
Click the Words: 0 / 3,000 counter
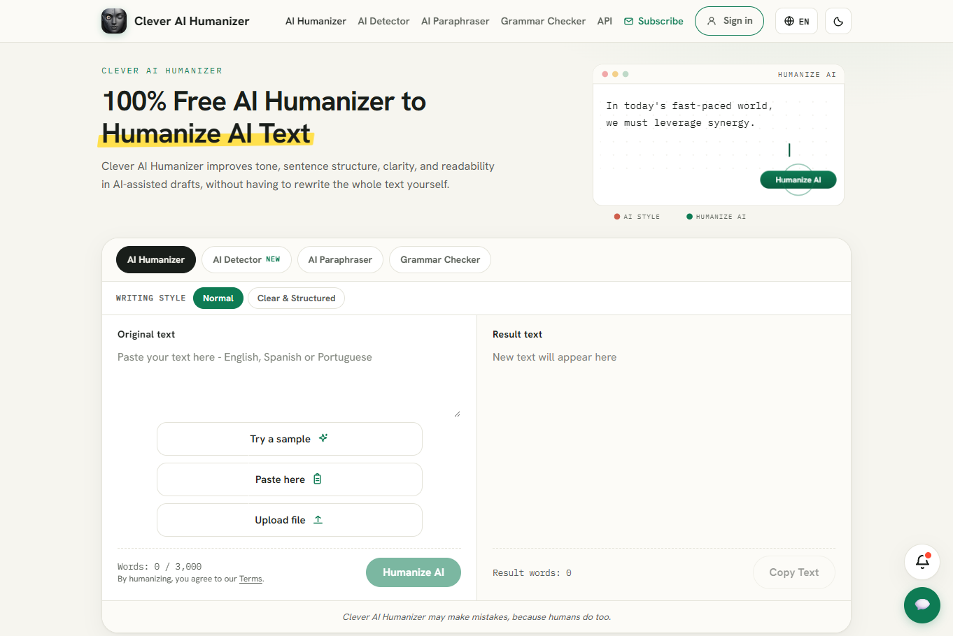coord(160,567)
